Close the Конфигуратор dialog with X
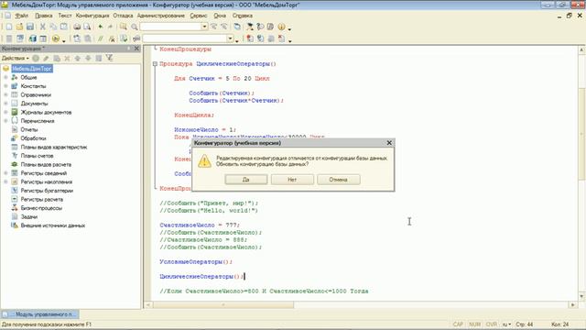This screenshot has width=586, height=330. pyautogui.click(x=389, y=143)
